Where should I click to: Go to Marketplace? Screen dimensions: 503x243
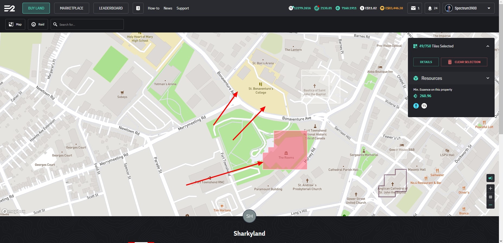[x=72, y=8]
